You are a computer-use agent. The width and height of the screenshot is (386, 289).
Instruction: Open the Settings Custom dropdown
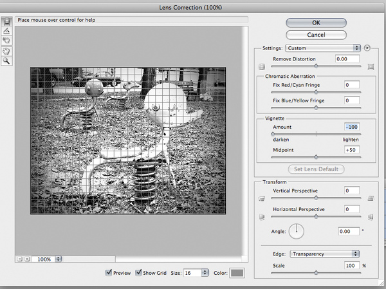click(323, 48)
